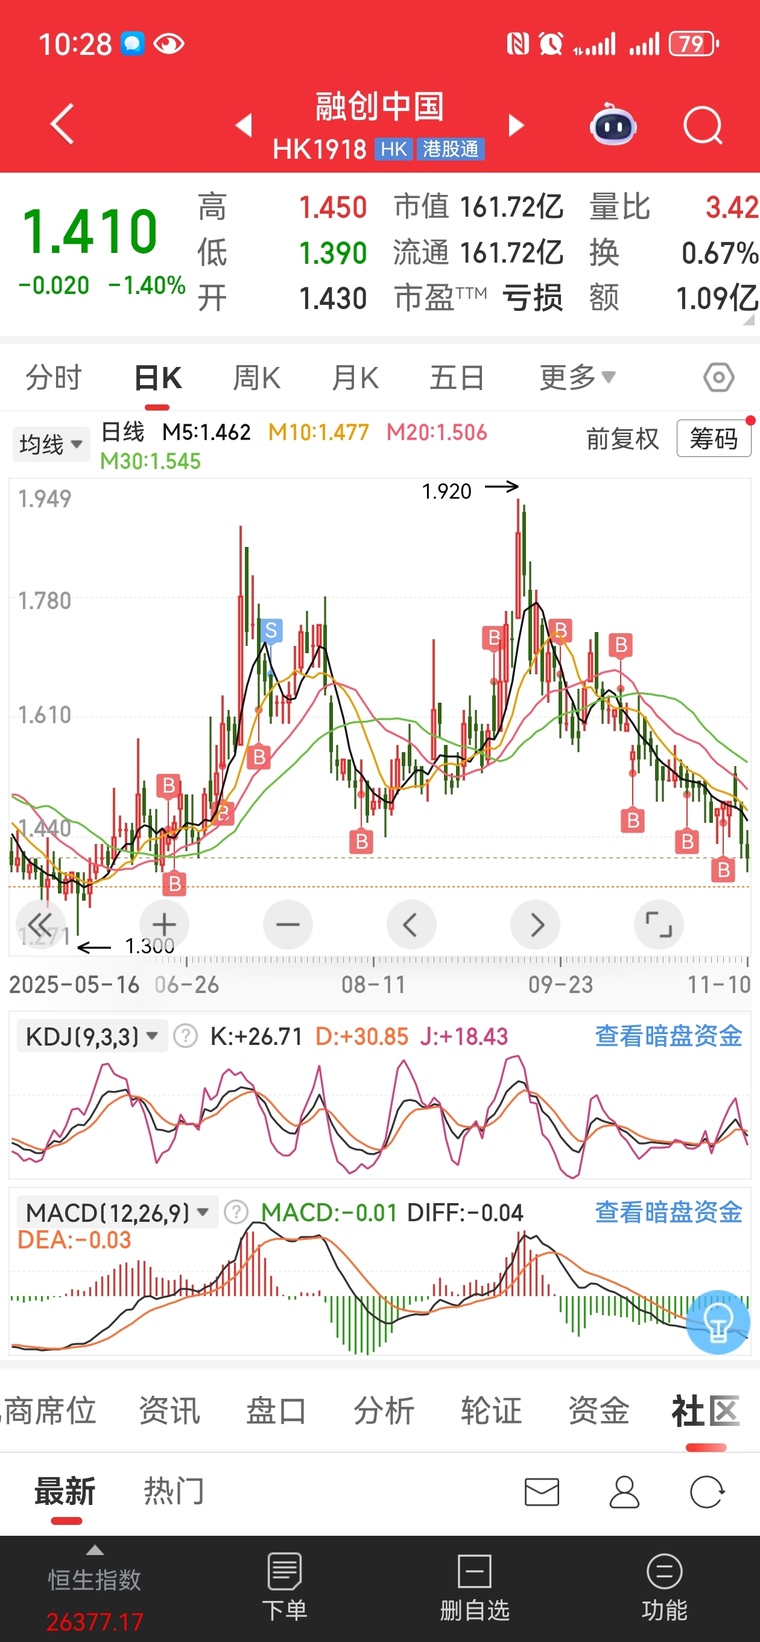Tap the 商席位 tab at left edge
760x1642 pixels.
[48, 1410]
